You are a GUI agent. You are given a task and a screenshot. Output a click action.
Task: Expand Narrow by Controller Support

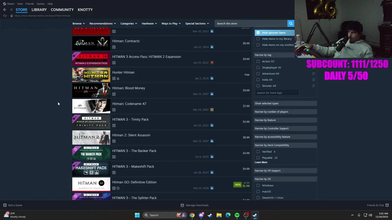pyautogui.click(x=285, y=129)
